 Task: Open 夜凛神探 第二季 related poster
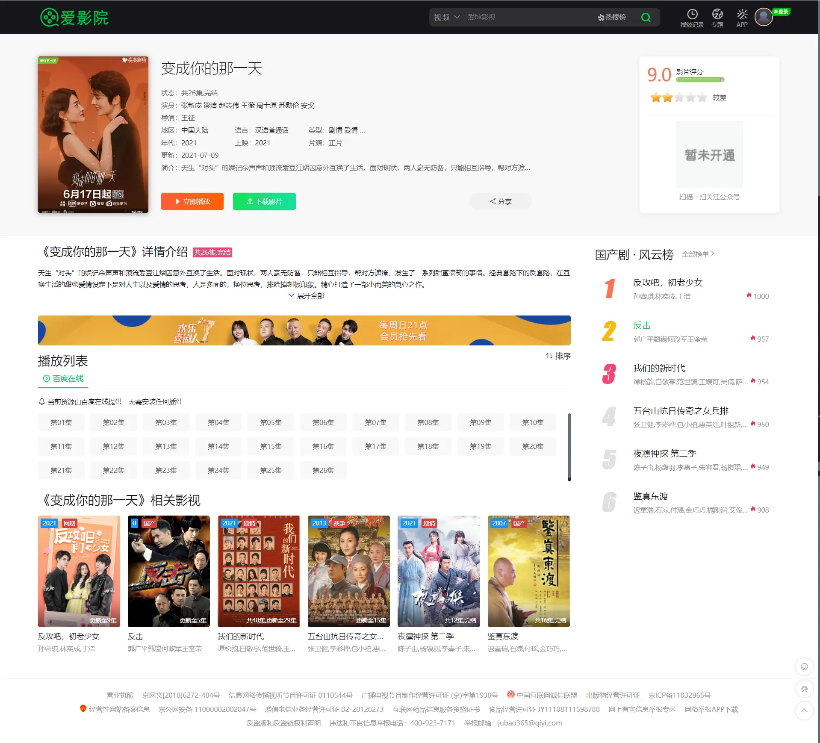click(x=439, y=571)
